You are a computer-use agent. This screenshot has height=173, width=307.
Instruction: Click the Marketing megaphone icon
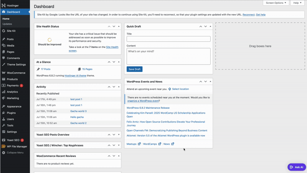[x=3, y=98]
